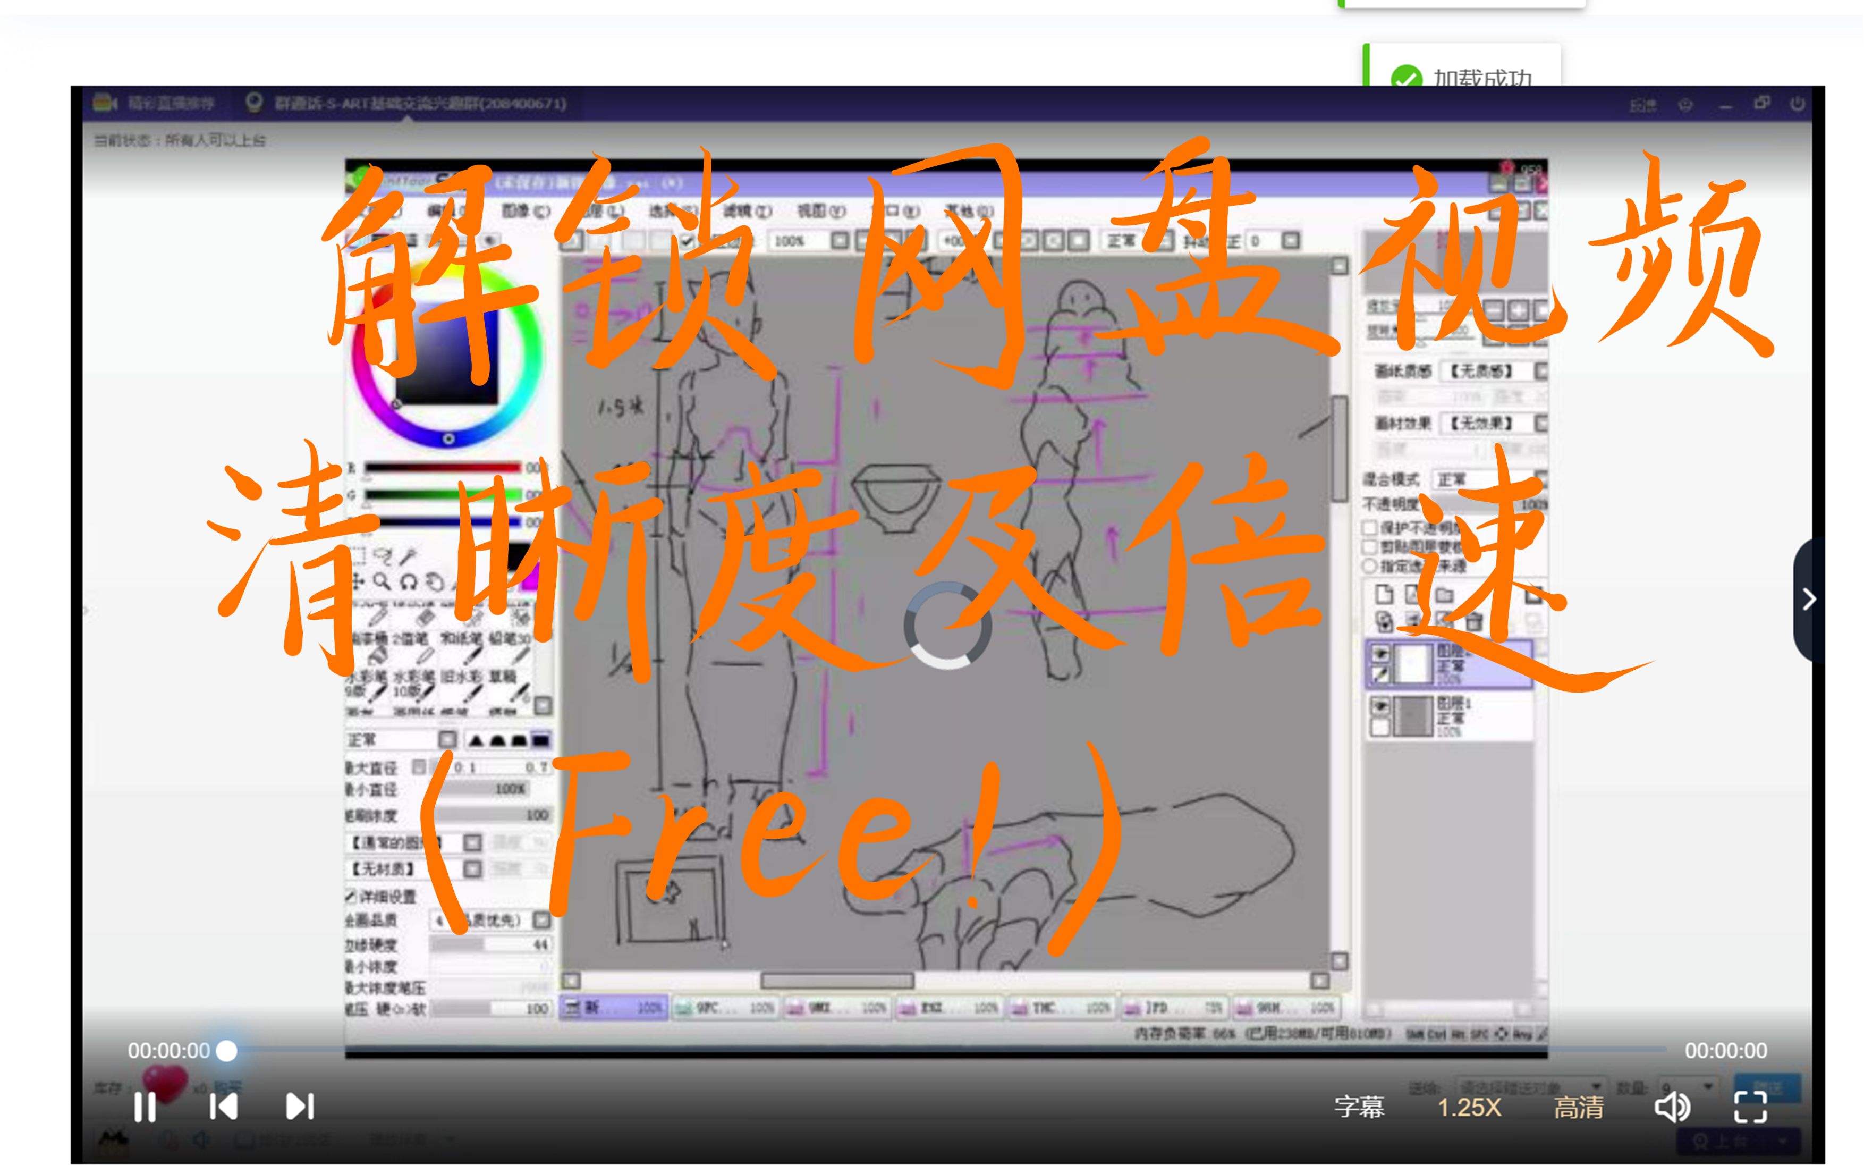1864x1165 pixels.
Task: Open brush 【无材质】 texture dropdown
Action: [x=415, y=869]
